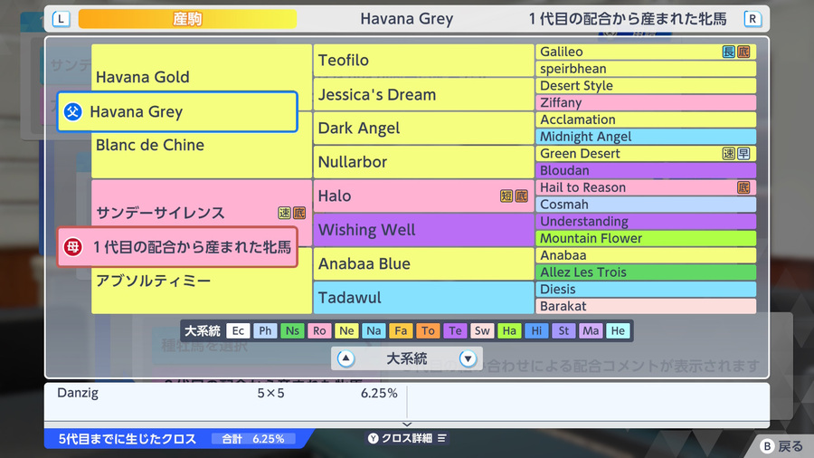The image size is (814, 458).
Task: Click the Ha lineage color swatch
Action: (509, 330)
